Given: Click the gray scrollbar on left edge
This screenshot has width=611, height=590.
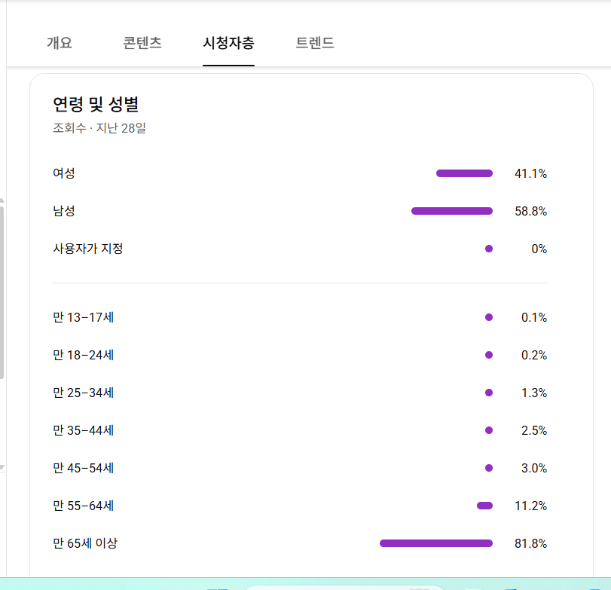Looking at the screenshot, I should click(x=2, y=294).
